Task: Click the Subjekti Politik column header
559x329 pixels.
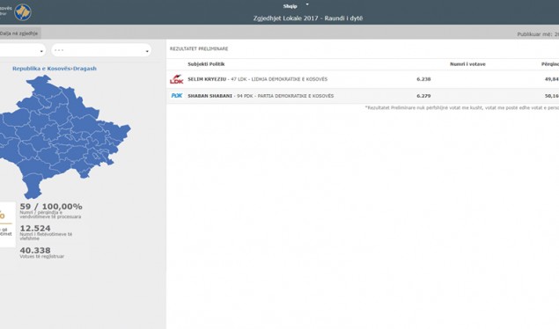Action: click(206, 64)
